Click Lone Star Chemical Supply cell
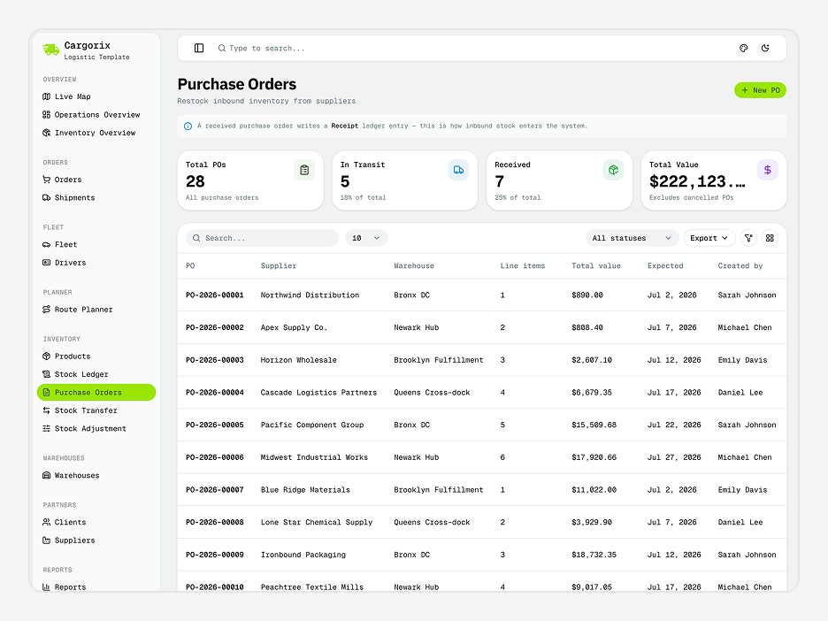The width and height of the screenshot is (828, 621). point(317,522)
